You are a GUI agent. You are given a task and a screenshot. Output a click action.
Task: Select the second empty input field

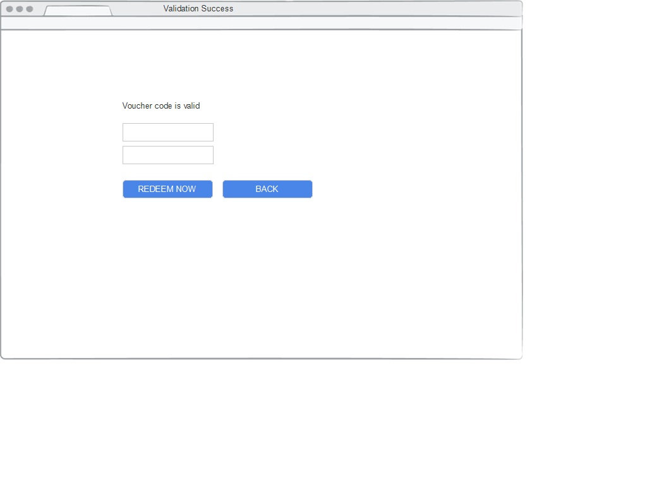coord(168,155)
